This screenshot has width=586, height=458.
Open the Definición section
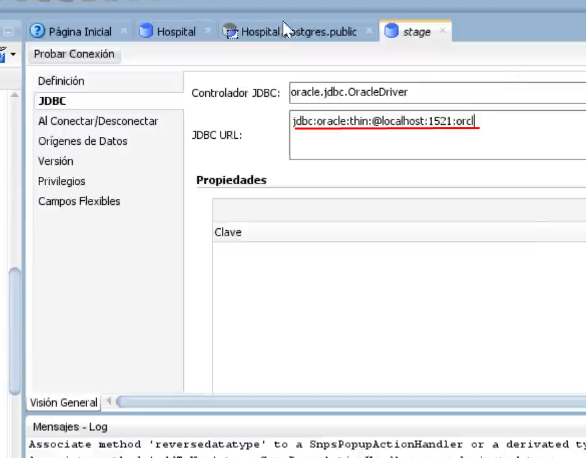coord(61,81)
